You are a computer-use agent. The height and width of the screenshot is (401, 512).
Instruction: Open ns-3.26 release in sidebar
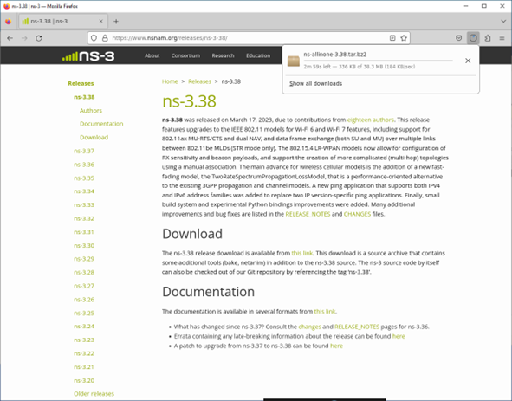click(x=84, y=300)
